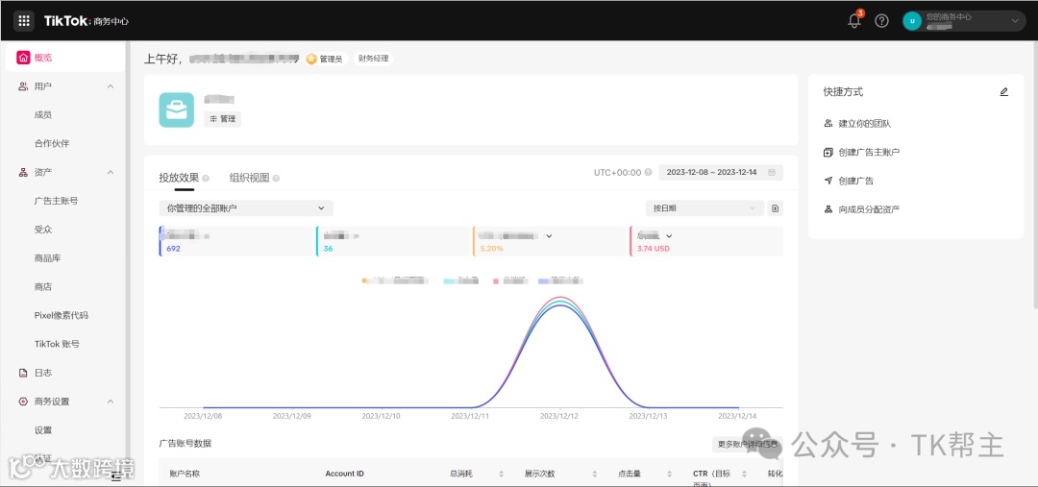
Task: Open the 按日期 dropdown
Action: coord(704,207)
